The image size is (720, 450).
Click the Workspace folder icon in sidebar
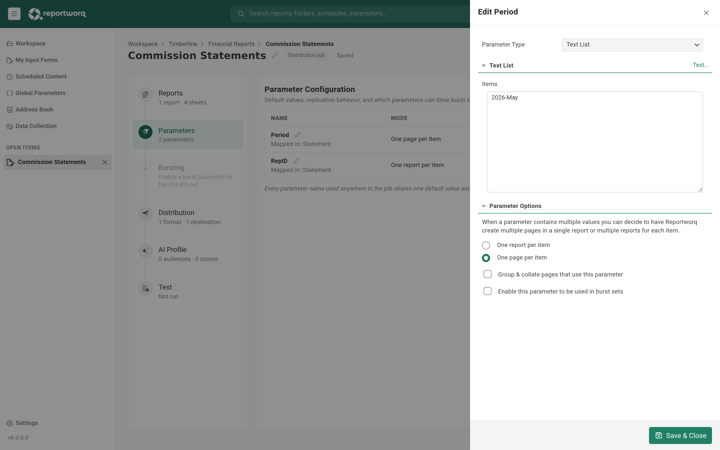tap(9, 43)
